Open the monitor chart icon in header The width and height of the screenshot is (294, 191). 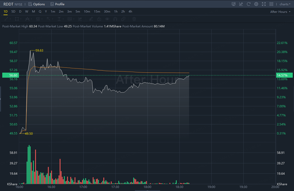tap(234, 4)
